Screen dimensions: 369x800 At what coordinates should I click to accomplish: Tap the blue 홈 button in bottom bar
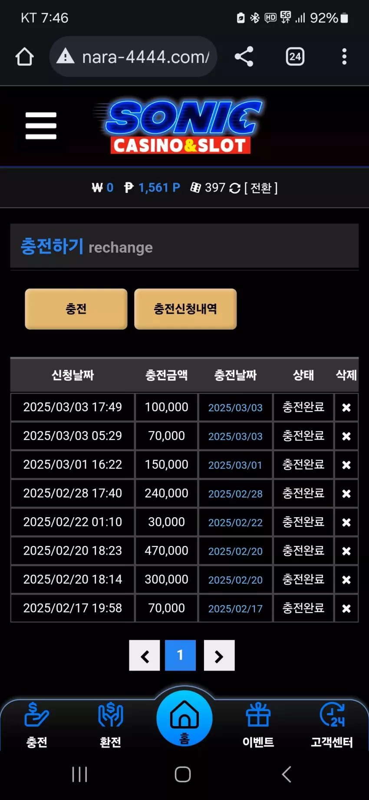pyautogui.click(x=184, y=718)
